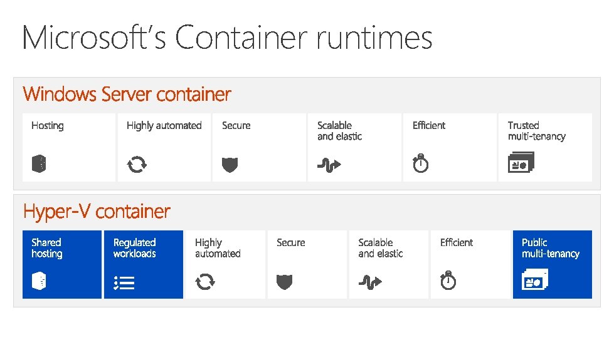Click the Regulated workloads checklist icon
Viewport: 614px width, 345px height.
tap(124, 283)
